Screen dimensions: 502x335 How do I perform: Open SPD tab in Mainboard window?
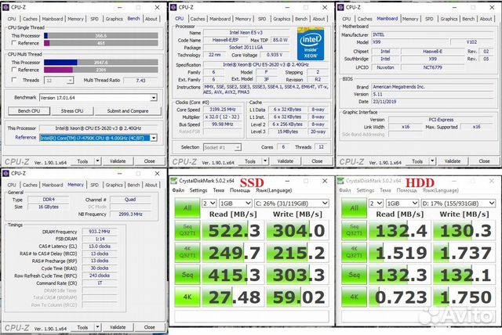coord(429,19)
